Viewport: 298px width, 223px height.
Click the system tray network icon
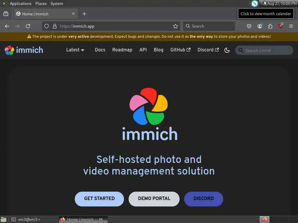pos(255,3)
